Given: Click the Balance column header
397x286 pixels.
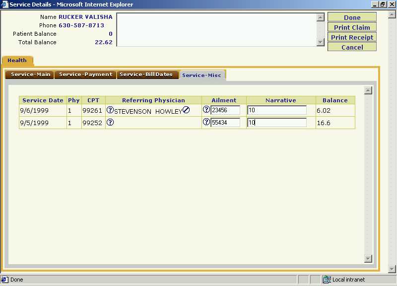Looking at the screenshot, I should point(335,100).
